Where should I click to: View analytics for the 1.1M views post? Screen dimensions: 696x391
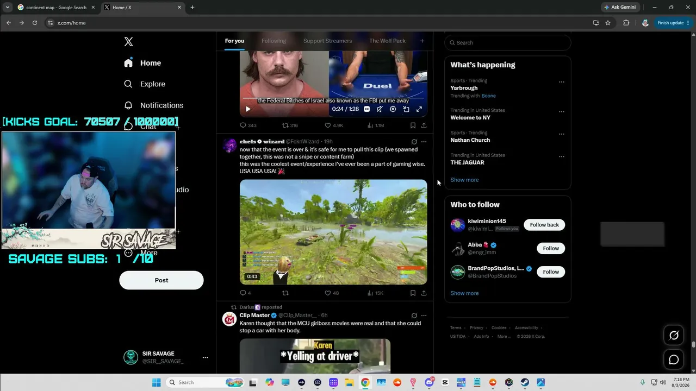[x=376, y=125]
